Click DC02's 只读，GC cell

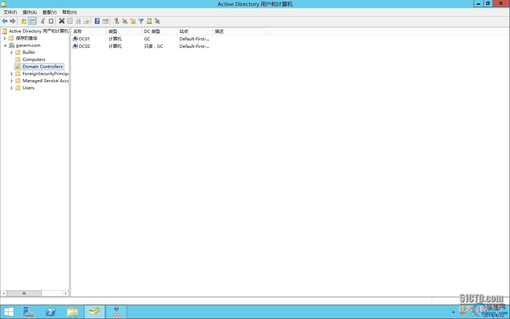(x=153, y=46)
